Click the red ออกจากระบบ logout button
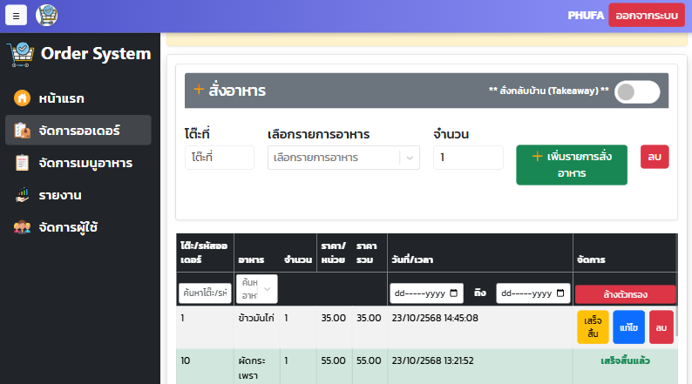692x384 pixels. pyautogui.click(x=646, y=16)
